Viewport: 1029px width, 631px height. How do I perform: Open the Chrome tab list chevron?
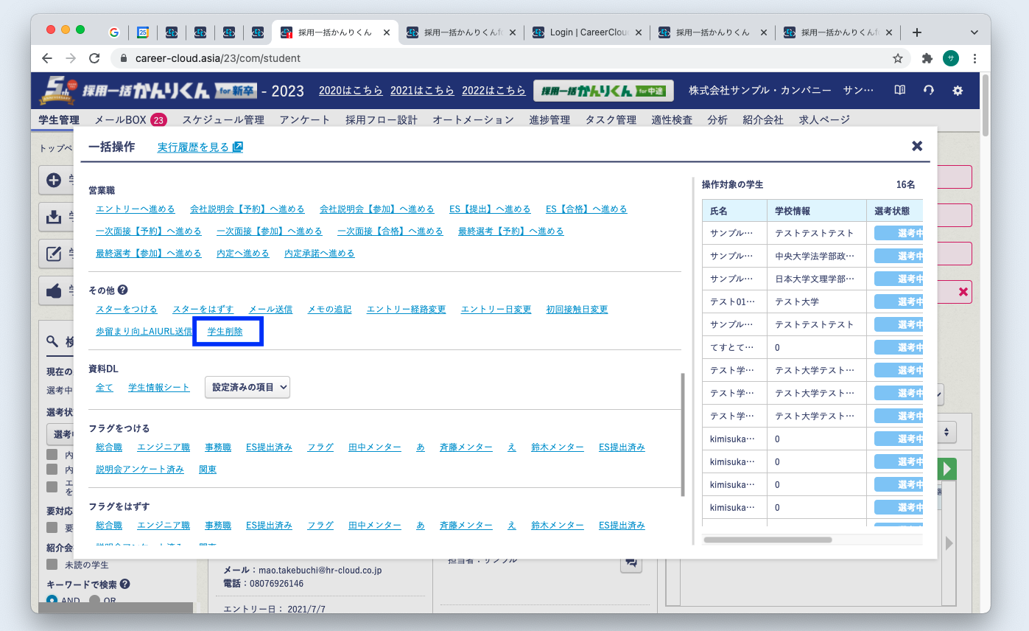pyautogui.click(x=974, y=32)
